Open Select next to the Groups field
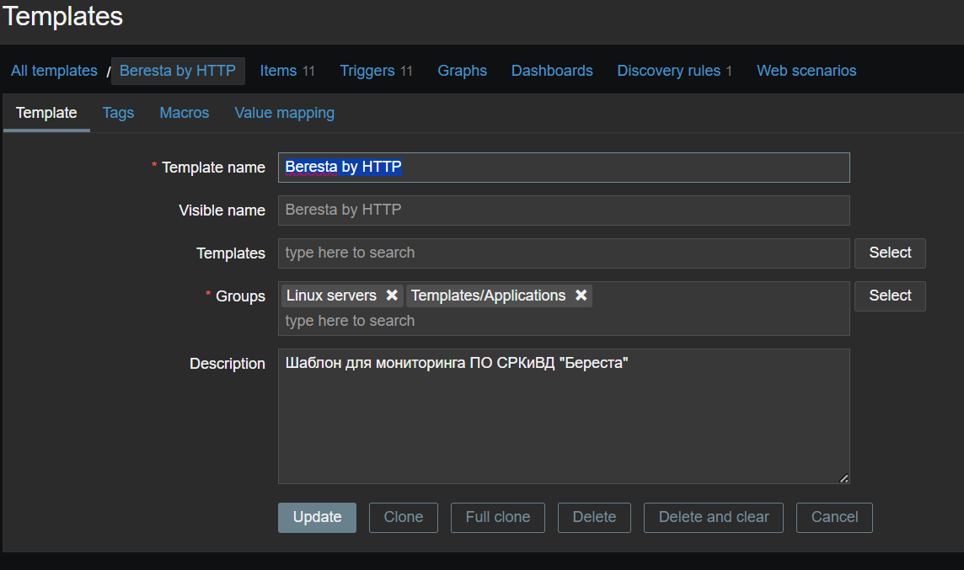The height and width of the screenshot is (570, 964). click(889, 296)
